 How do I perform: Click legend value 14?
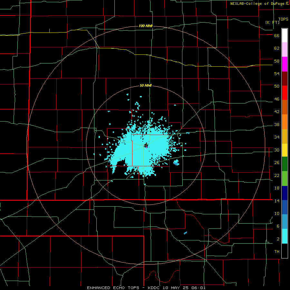pos(277,201)
